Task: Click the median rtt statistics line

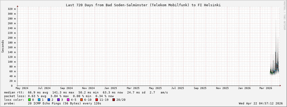Action: pos(86,92)
